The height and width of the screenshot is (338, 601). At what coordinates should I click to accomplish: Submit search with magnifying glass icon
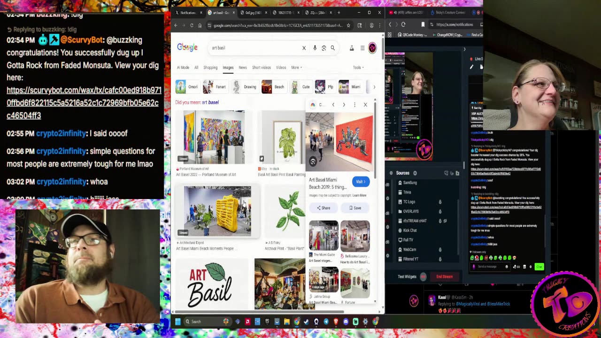click(332, 48)
